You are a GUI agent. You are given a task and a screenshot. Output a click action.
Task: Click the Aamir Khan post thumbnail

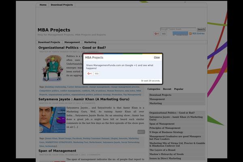click(52, 120)
